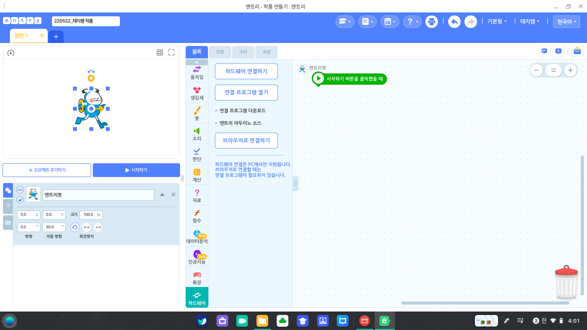The height and width of the screenshot is (330, 587).
Task: Select no-rotation method button
Action: pyautogui.click(x=98, y=227)
